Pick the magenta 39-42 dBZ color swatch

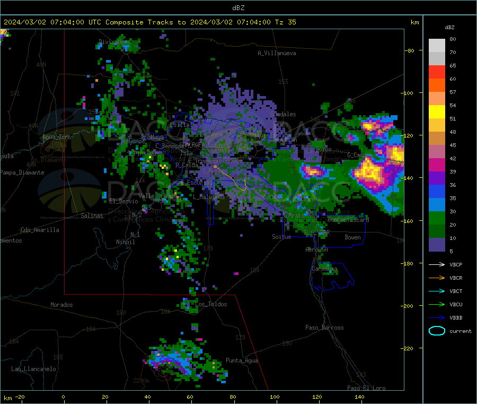437,165
